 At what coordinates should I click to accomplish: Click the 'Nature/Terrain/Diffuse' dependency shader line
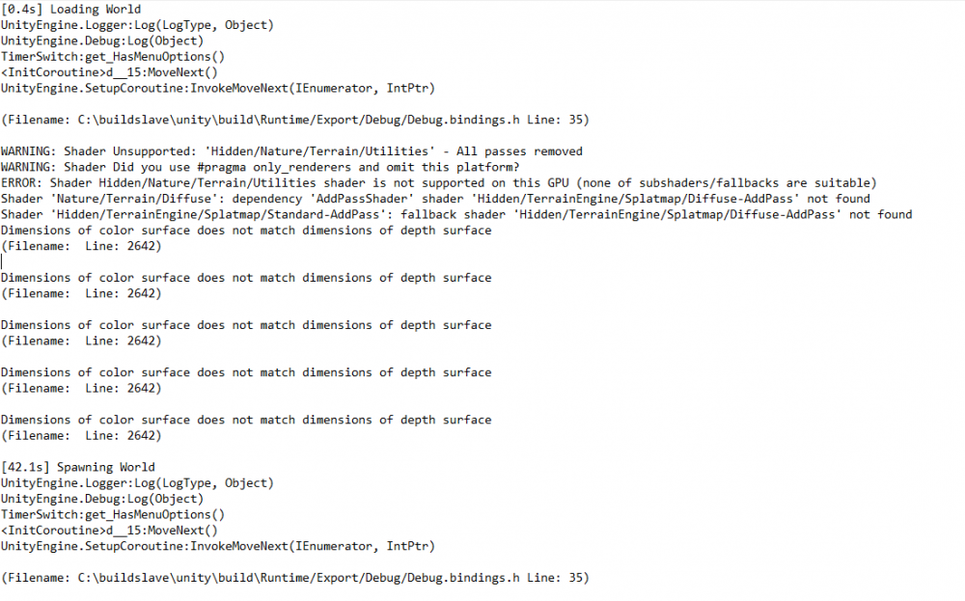[x=435, y=199]
